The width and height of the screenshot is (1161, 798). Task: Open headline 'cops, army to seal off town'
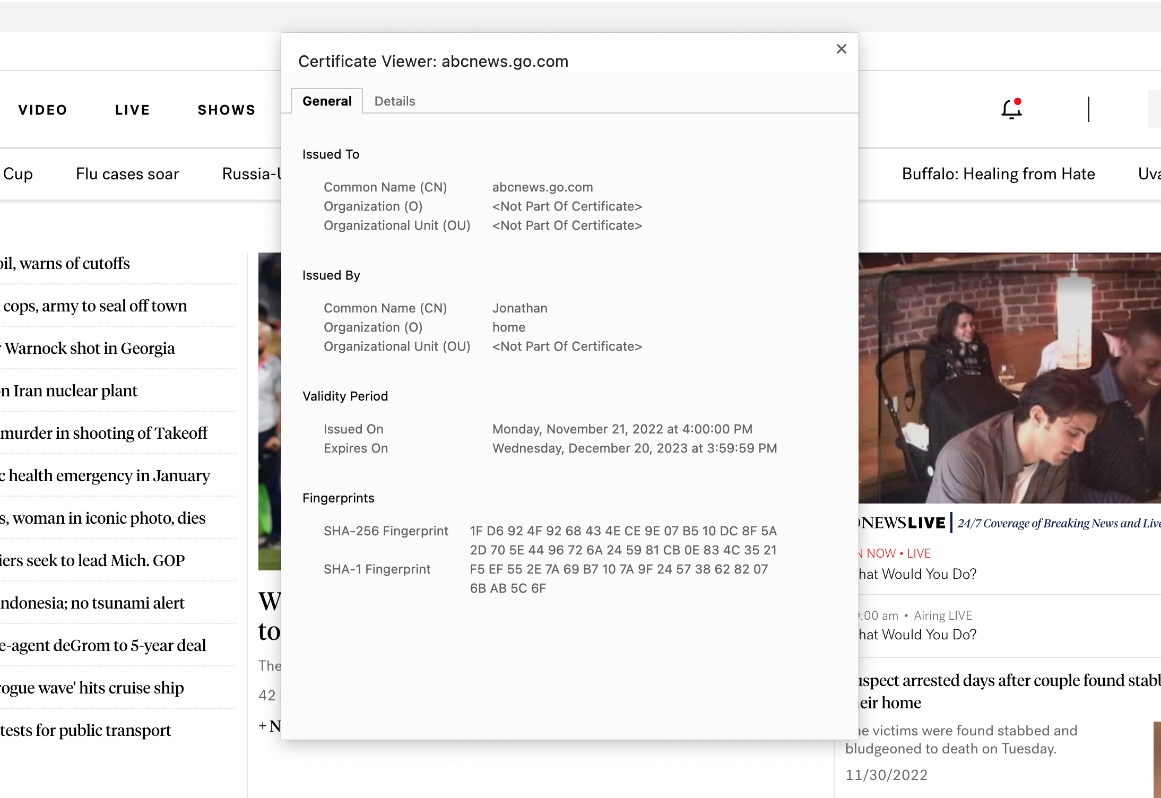click(x=94, y=306)
